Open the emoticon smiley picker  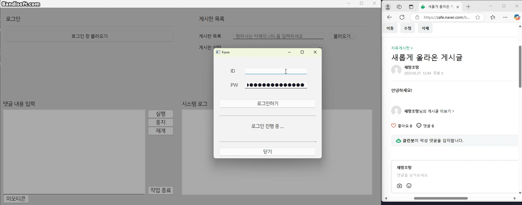(409, 186)
